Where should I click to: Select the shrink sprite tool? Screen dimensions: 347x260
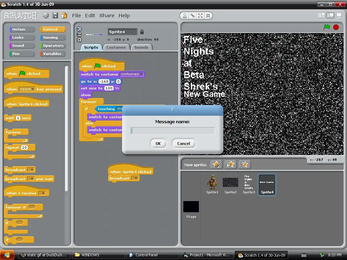point(208,16)
